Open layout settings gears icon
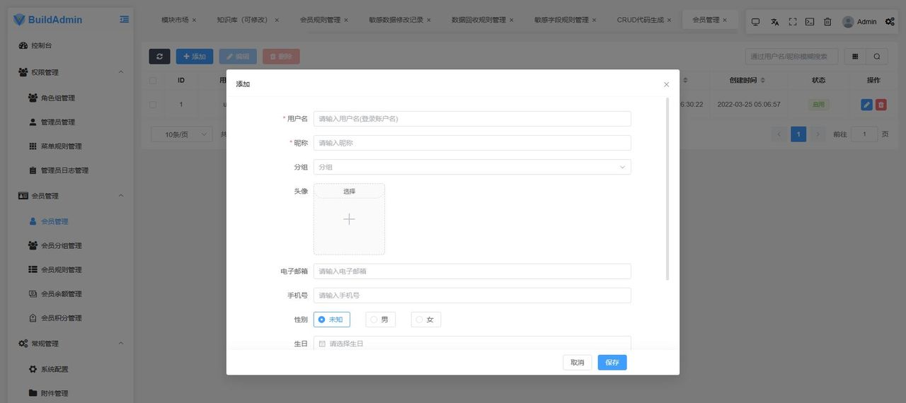This screenshot has height=403, width=906. click(x=890, y=22)
